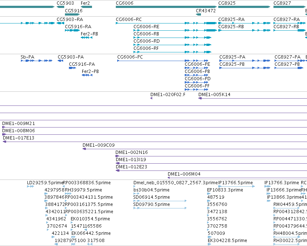Click the EK066442.5prime EST label
Screen dimensions: 307x246
[x=91, y=233]
